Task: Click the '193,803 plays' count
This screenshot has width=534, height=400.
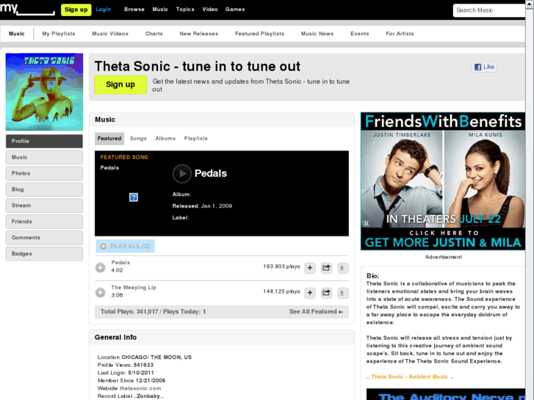Action: click(x=281, y=266)
